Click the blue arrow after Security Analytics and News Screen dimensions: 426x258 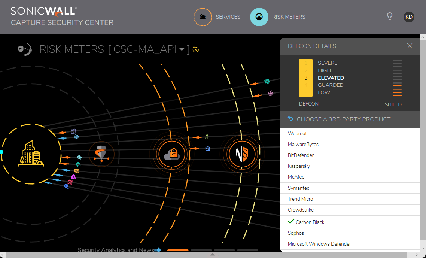158,249
